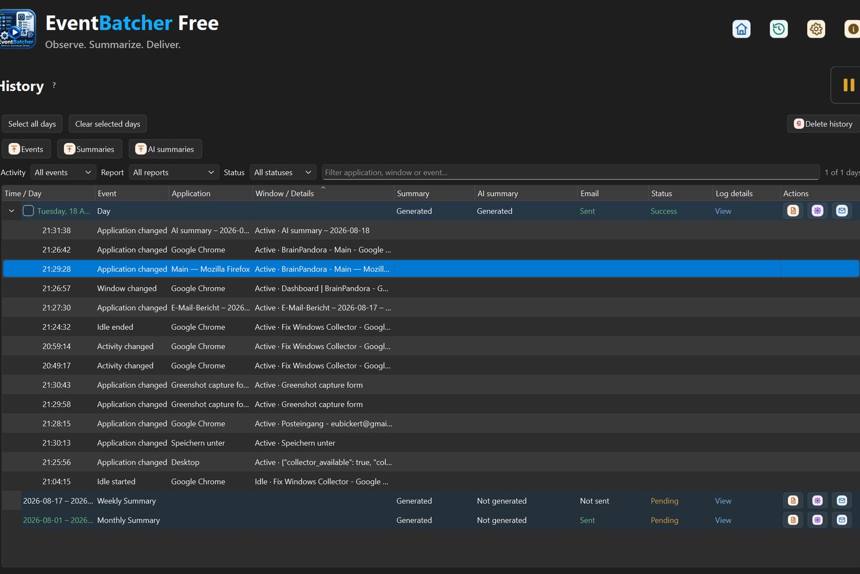Pause monitoring with the yellow pause button
This screenshot has width=860, height=574.
point(848,85)
